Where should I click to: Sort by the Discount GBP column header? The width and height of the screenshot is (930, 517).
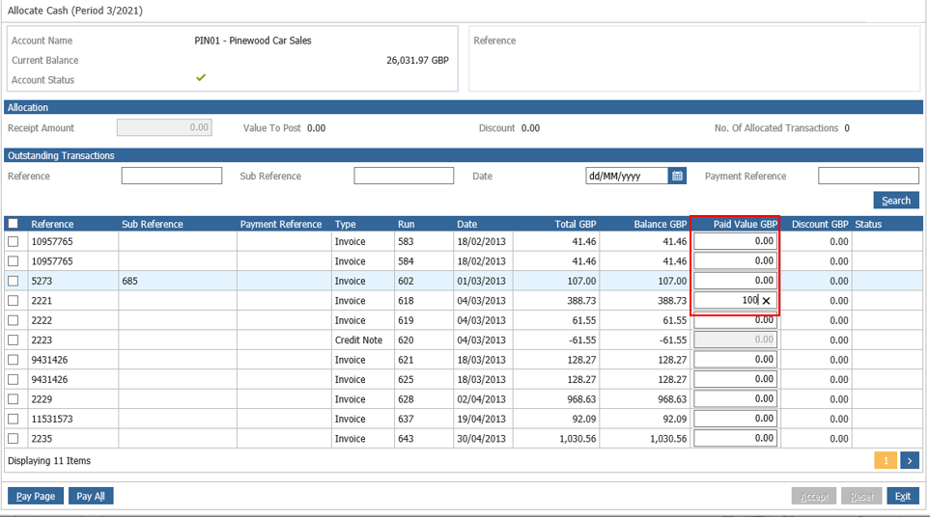(820, 224)
